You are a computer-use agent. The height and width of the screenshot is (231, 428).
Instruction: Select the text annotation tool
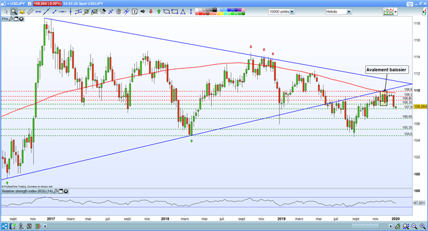[x=135, y=12]
